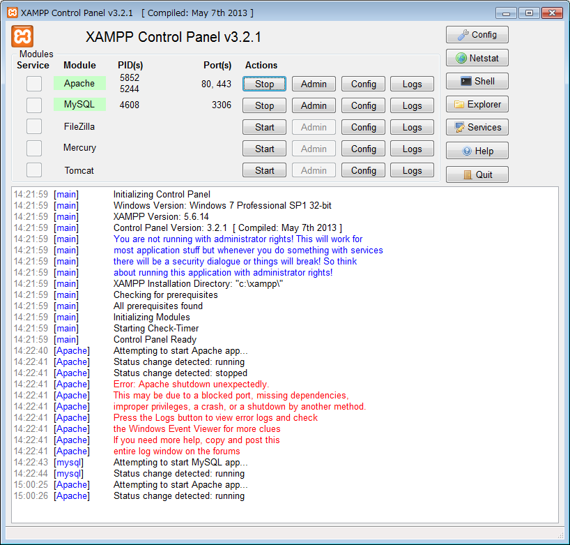Open Services icon button on right
The width and height of the screenshot is (570, 545).
(477, 128)
